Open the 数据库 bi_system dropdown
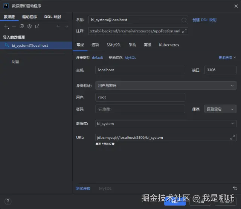 click(166, 123)
